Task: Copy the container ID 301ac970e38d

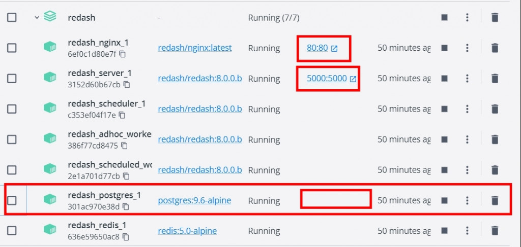Action: point(126,206)
